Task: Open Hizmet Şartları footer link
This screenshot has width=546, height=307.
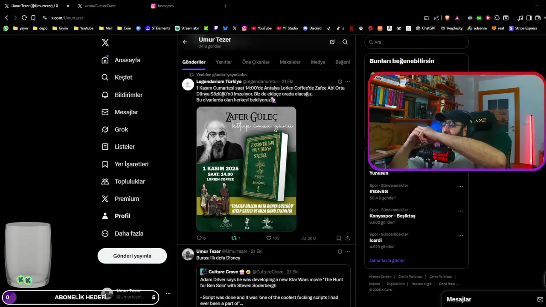Action: point(380,277)
